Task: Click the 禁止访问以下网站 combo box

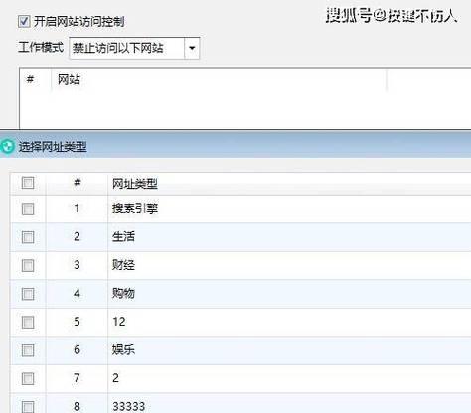Action: pos(134,48)
